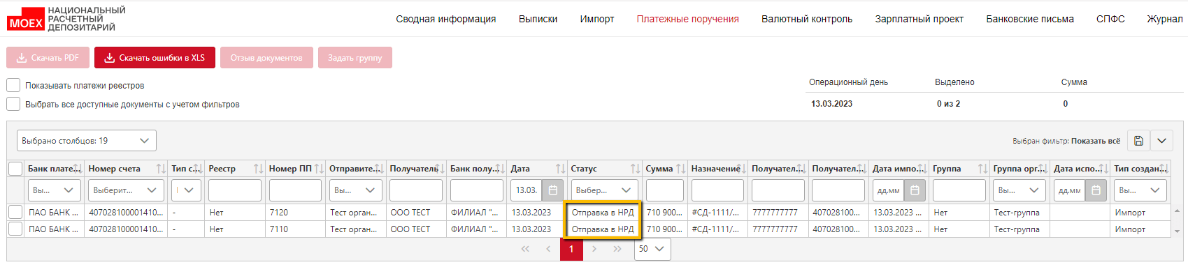Open calendar in the Дата filter
This screenshot has height=267, width=1188.
pyautogui.click(x=552, y=190)
